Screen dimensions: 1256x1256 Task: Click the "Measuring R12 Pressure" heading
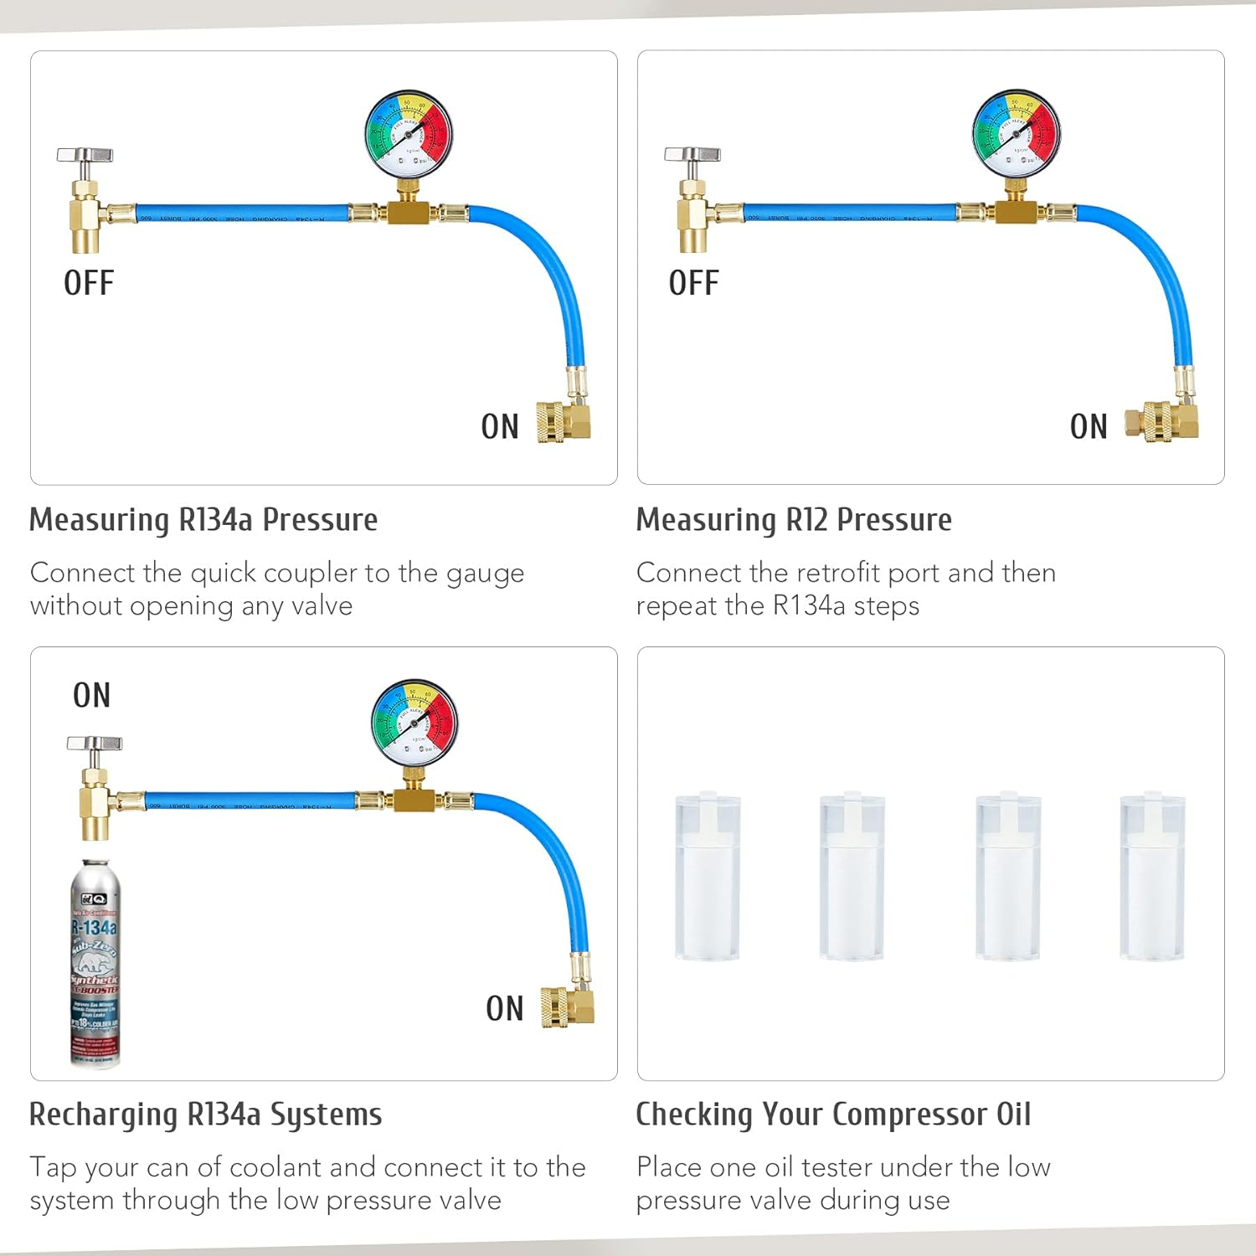click(794, 520)
